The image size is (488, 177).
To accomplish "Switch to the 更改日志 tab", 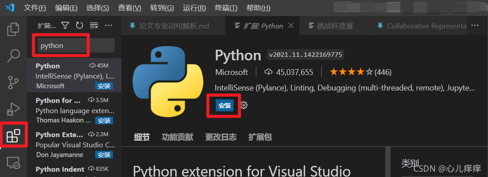I will (221, 137).
